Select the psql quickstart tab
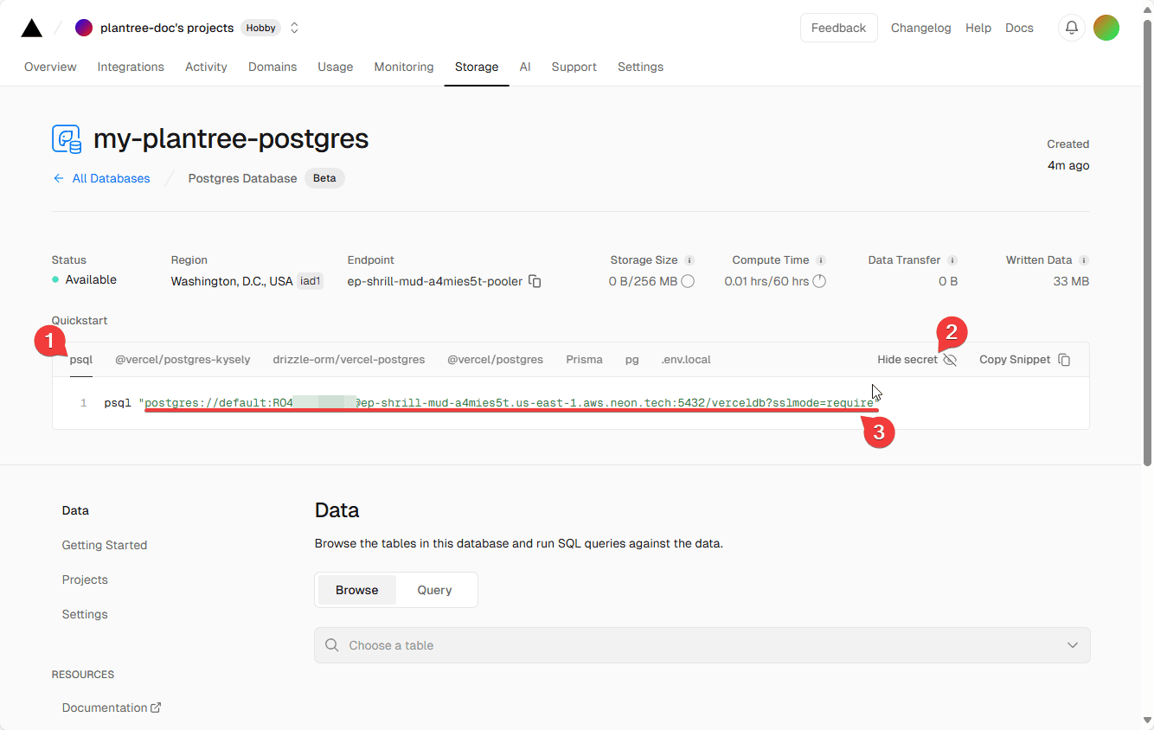 coord(81,359)
